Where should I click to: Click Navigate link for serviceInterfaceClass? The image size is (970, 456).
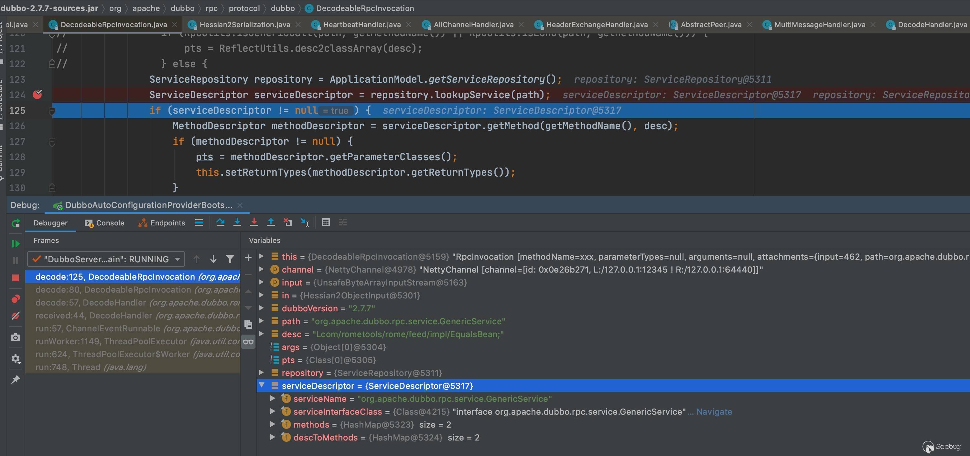714,412
